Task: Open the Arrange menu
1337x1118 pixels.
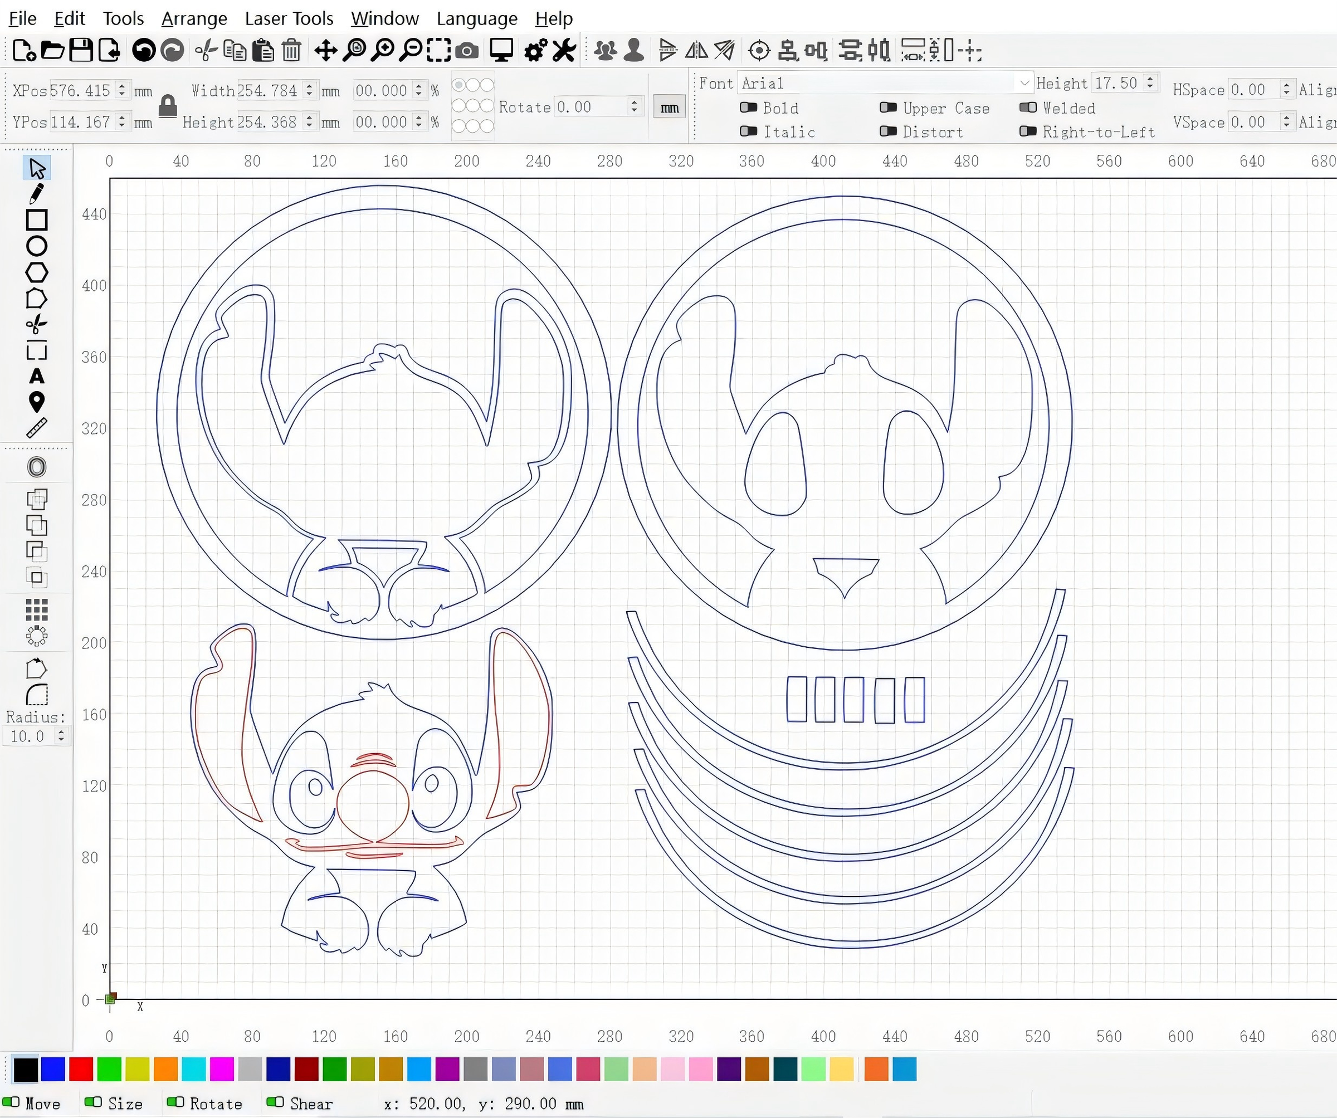Action: [194, 18]
